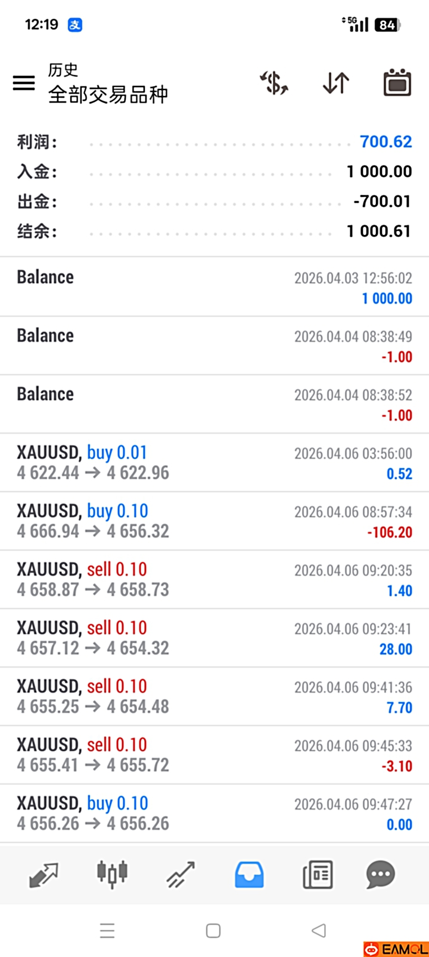
Task: Open the hamburger side menu
Action: click(24, 83)
